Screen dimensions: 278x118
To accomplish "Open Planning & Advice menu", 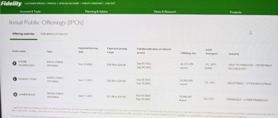I will coord(96,12).
